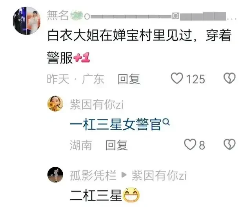Like 紫因有你zi's reply with 8 likes
This screenshot has width=251, height=208.
click(190, 145)
